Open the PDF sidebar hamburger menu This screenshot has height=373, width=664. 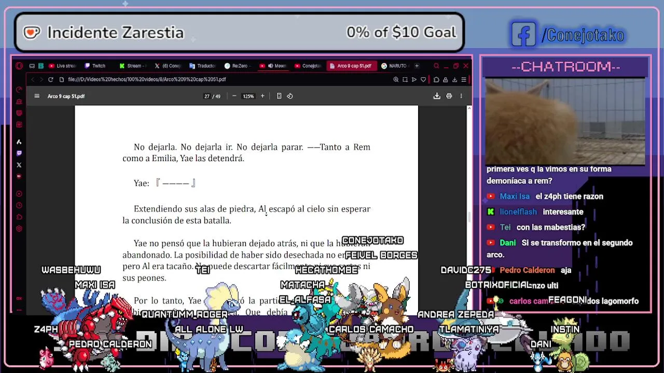(x=37, y=96)
